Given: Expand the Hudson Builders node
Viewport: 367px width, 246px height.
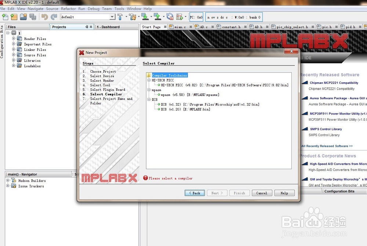Looking at the screenshot, I should point(8,180).
